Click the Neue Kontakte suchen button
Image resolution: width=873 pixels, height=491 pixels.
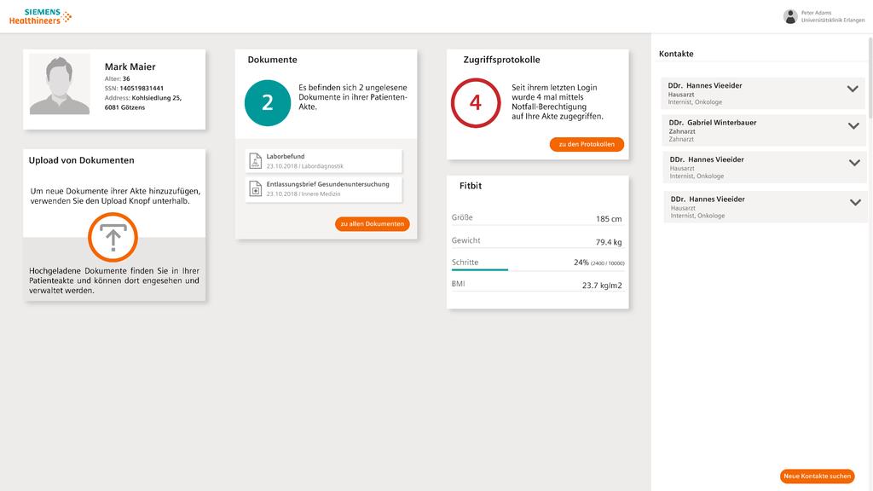coord(817,476)
